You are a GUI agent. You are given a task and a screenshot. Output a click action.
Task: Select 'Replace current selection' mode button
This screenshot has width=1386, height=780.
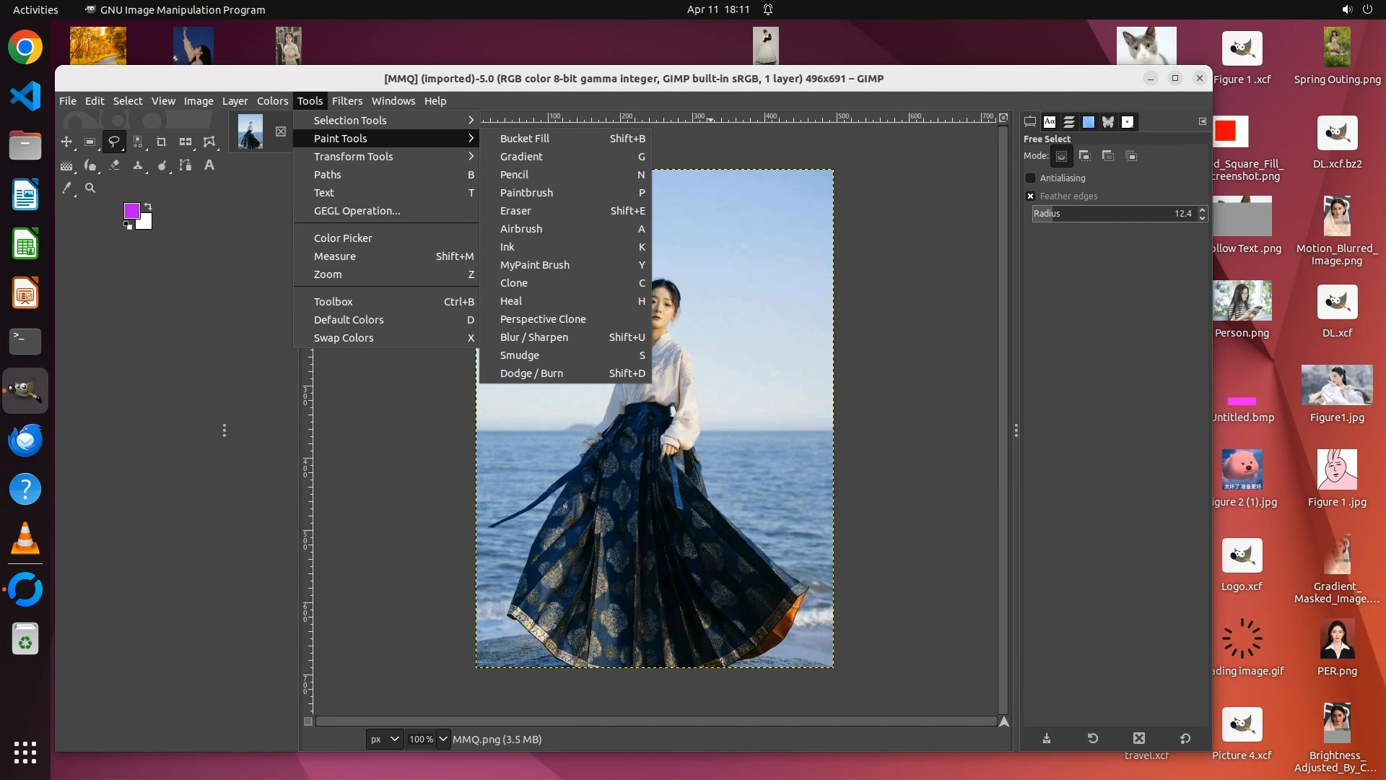click(x=1061, y=156)
